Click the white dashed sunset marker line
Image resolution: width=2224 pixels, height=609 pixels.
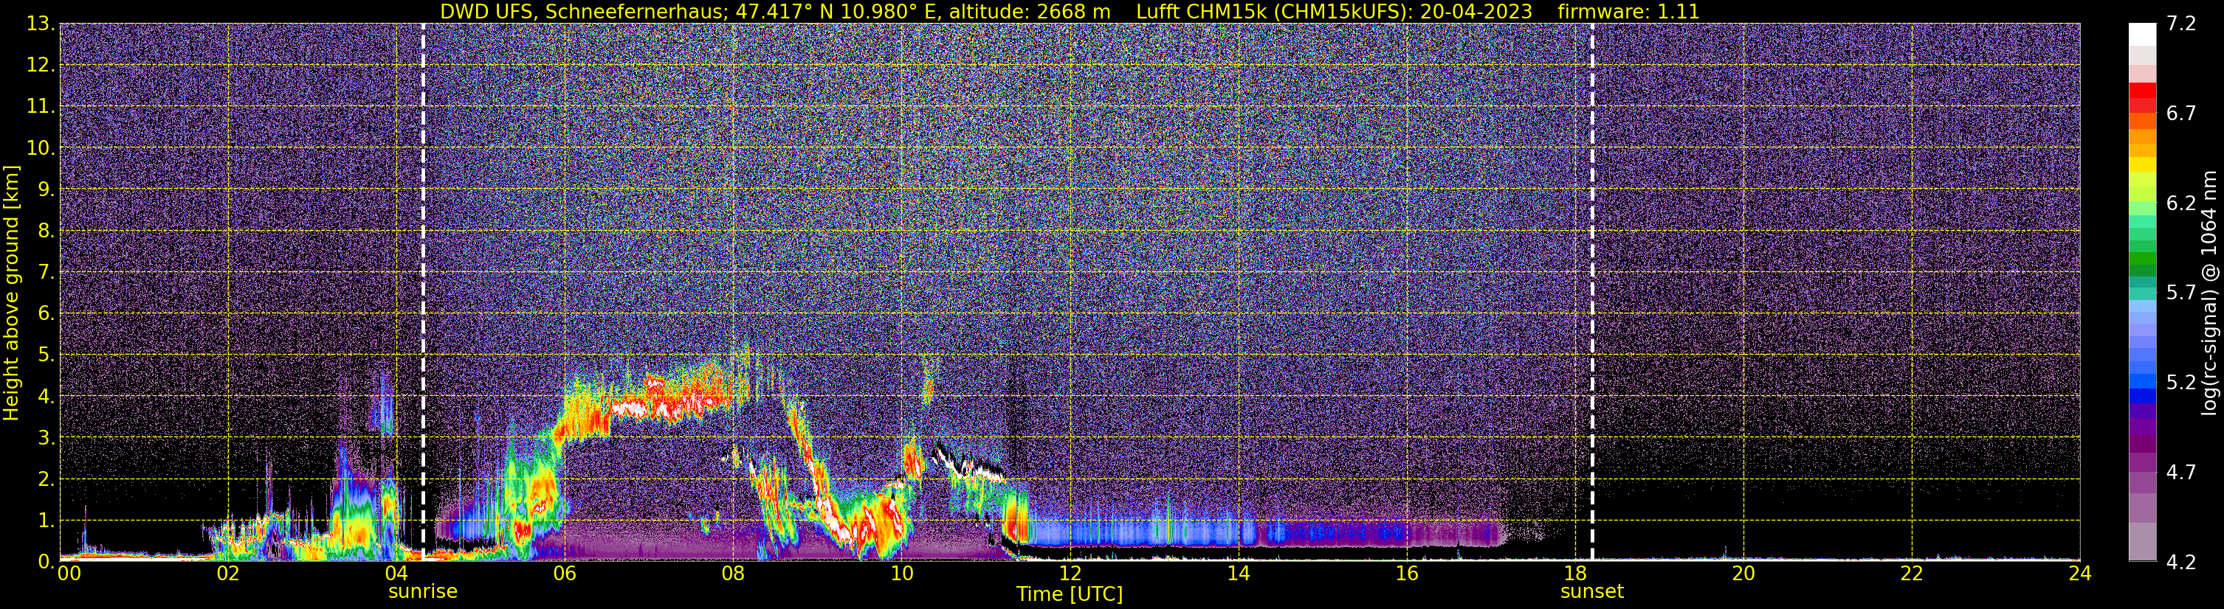pyautogui.click(x=1592, y=293)
